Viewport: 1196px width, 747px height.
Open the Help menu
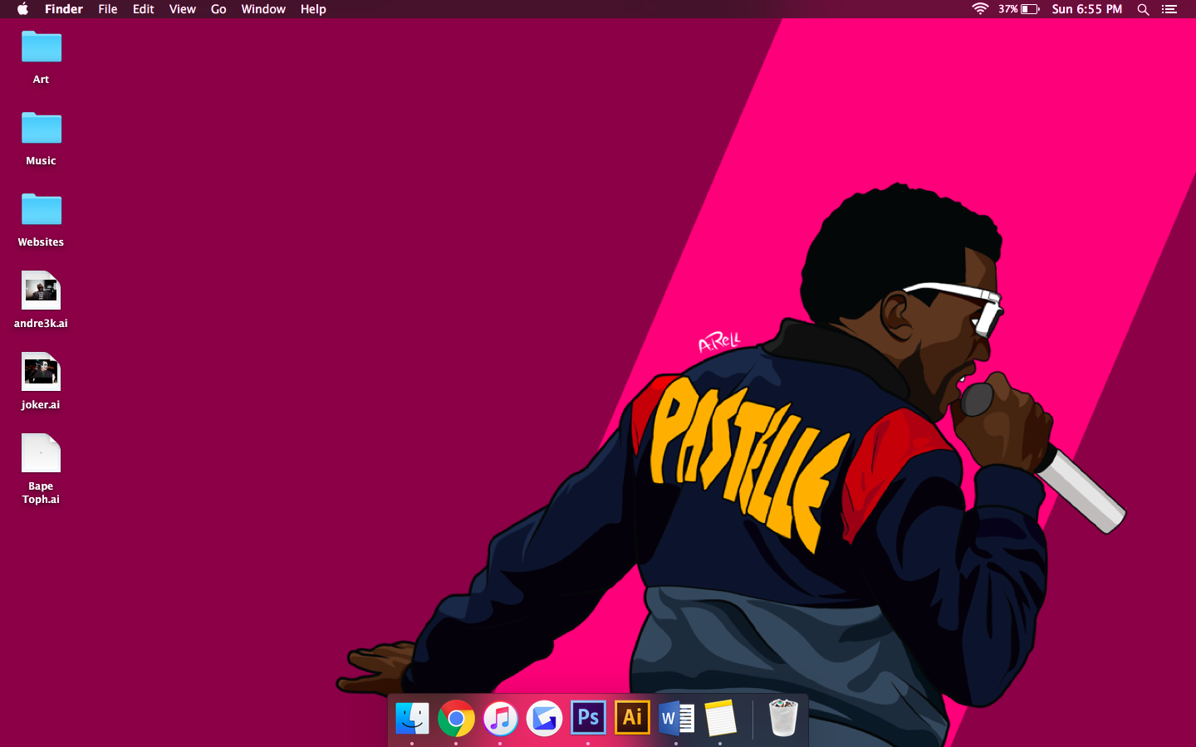(x=313, y=9)
